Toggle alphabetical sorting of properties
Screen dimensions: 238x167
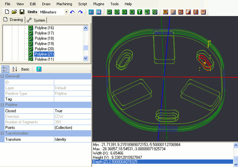[15, 69]
